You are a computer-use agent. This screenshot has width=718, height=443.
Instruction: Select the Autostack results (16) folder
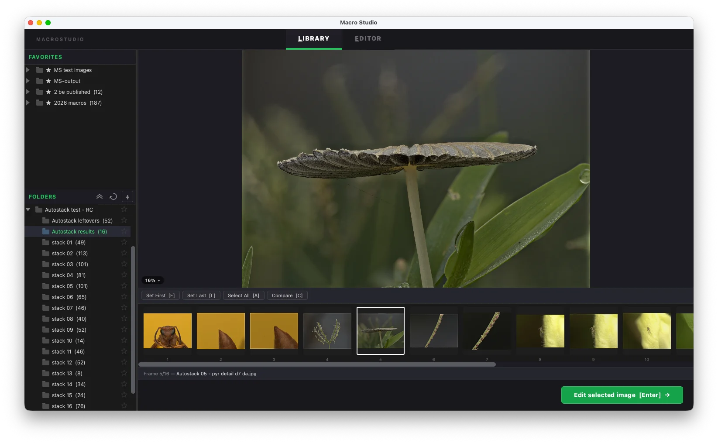pos(78,231)
